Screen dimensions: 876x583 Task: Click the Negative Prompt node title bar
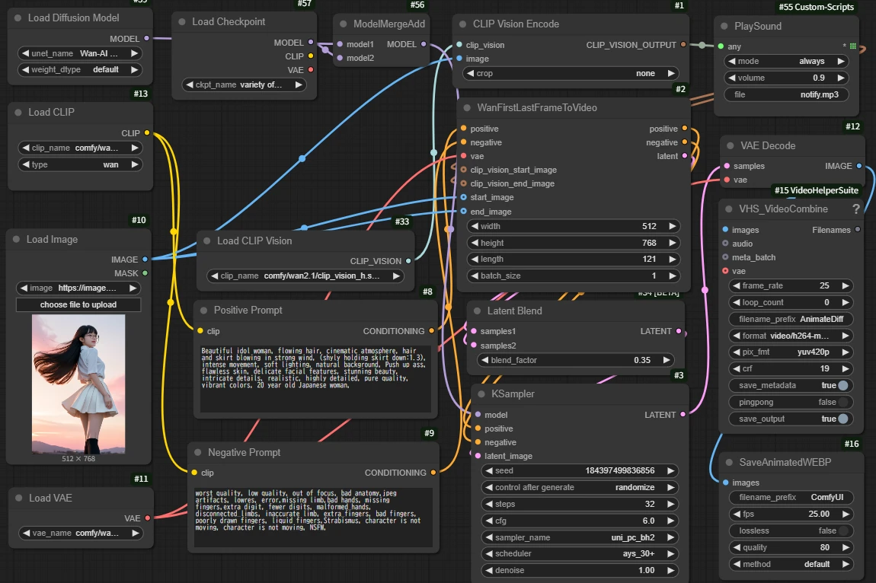243,453
